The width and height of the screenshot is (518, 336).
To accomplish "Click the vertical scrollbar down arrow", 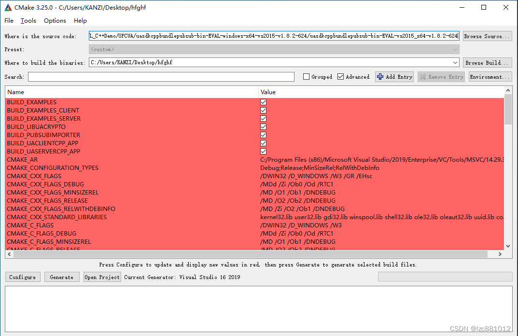I will [x=508, y=246].
